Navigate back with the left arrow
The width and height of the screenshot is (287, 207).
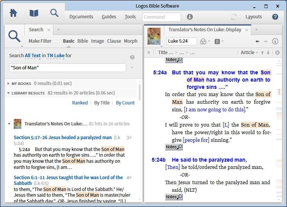pos(257,41)
